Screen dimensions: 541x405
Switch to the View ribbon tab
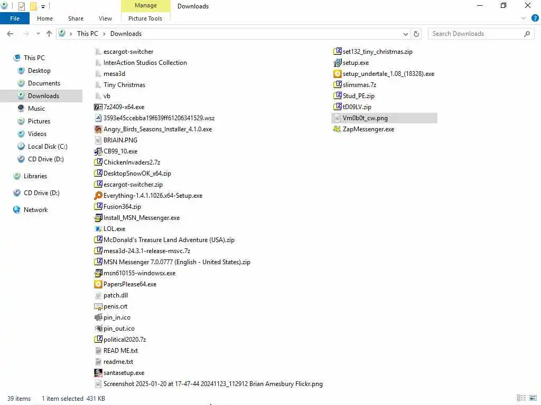coord(105,18)
